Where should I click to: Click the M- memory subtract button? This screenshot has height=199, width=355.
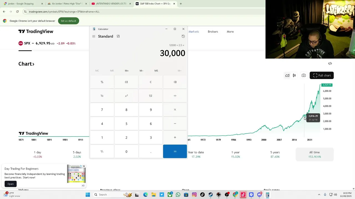pyautogui.click(x=141, y=71)
